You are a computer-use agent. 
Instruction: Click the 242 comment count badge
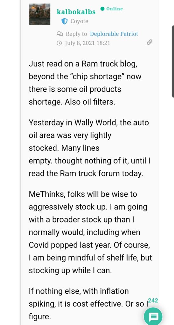153,301
